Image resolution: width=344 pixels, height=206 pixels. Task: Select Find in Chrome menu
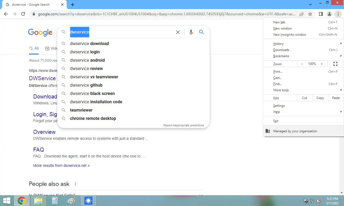303,84
